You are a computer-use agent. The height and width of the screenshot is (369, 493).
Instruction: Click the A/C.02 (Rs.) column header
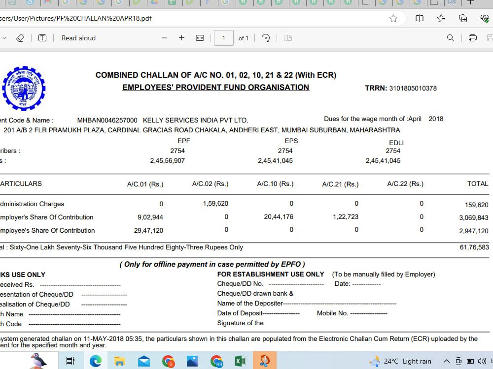pyautogui.click(x=211, y=184)
